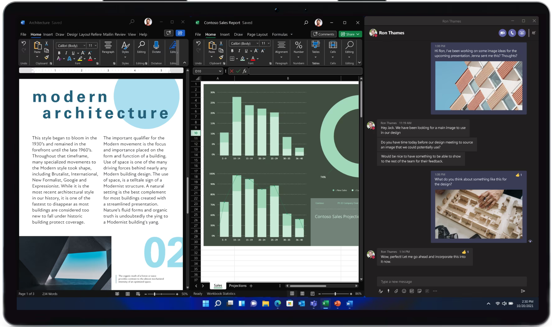Screen dimensions: 552x327
Task: Toggle Italic formatting in Excel ribbon
Action: click(239, 51)
